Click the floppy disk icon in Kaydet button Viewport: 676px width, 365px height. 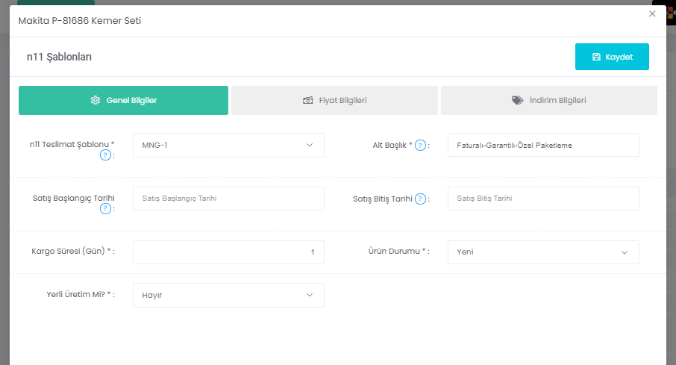596,57
